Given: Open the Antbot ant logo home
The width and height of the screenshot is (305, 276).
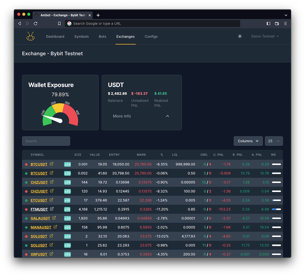Looking at the screenshot, I should pos(30,36).
